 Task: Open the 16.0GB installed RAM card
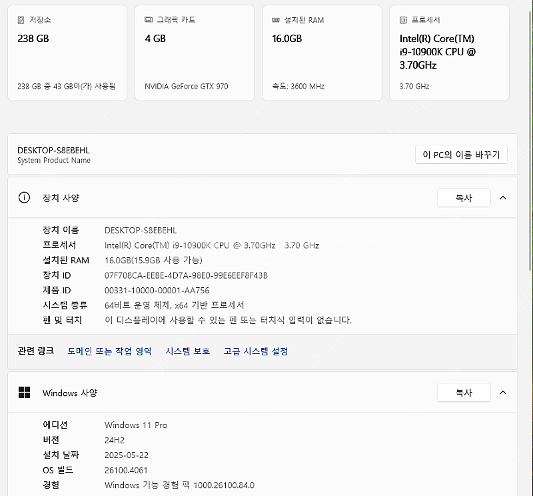pos(322,53)
